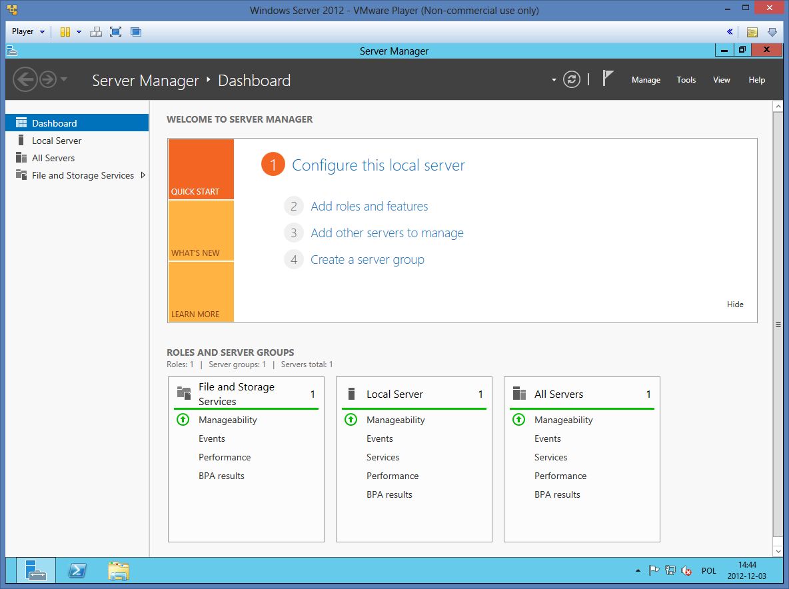Screen dimensions: 789x589
Task: Expand File and Storage Services arrow
Action: [143, 175]
